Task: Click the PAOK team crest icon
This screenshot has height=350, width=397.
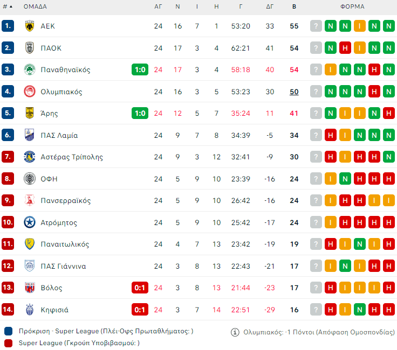Action: point(30,48)
